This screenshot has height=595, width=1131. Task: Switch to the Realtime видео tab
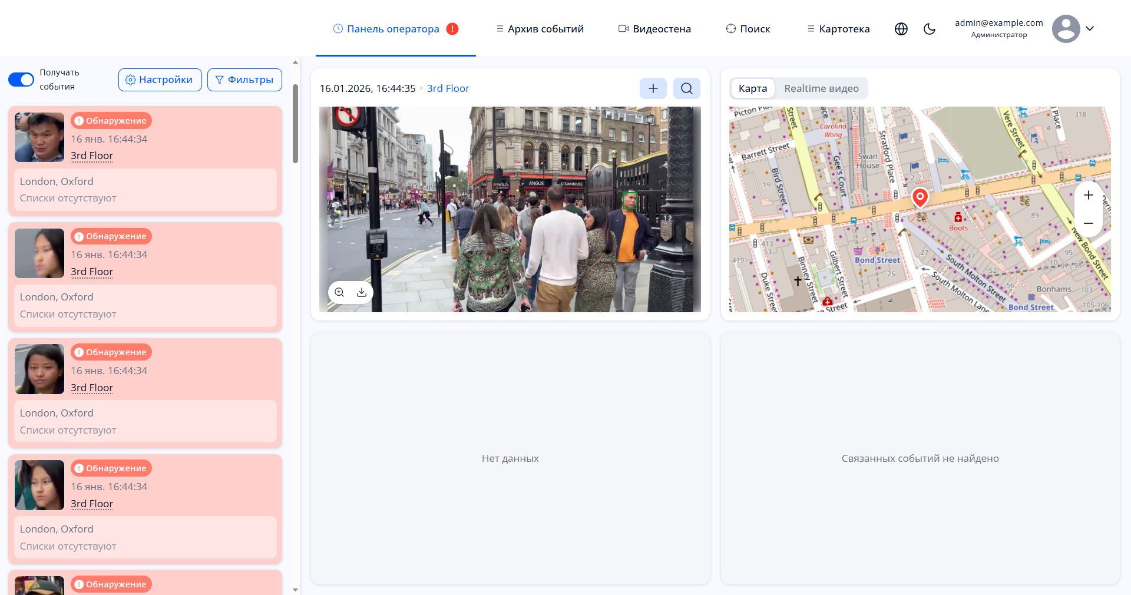coord(821,88)
